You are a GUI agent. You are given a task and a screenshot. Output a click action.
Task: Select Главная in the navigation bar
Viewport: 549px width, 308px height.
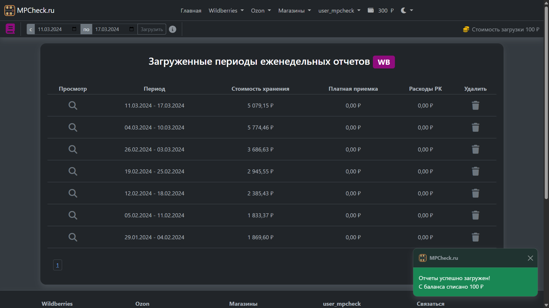[191, 10]
